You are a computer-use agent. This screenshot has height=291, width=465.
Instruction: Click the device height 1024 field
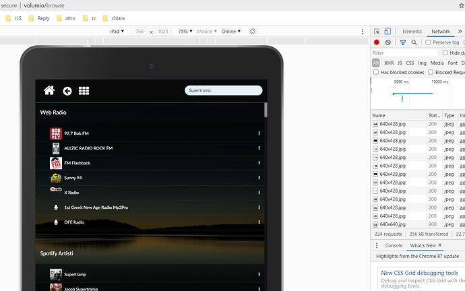click(163, 31)
